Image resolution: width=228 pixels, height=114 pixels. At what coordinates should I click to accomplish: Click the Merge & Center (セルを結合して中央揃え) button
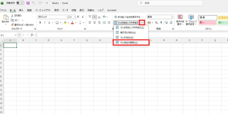tap(126, 23)
